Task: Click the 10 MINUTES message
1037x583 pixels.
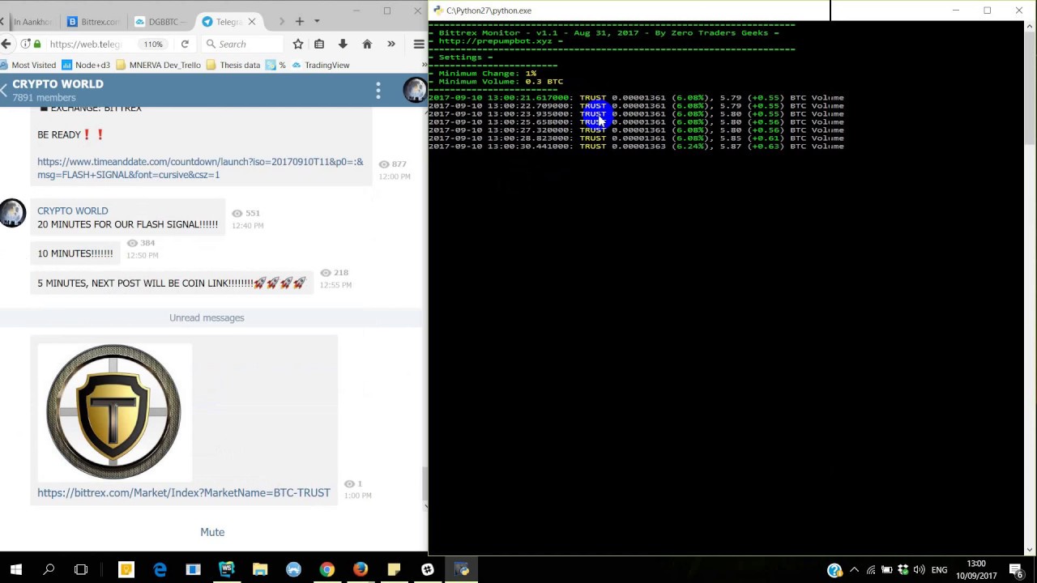Action: [x=75, y=253]
